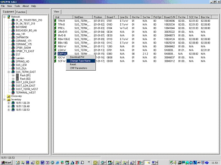
Task: Click the TERMINAL_WEST node icon
Action: pos(13,92)
